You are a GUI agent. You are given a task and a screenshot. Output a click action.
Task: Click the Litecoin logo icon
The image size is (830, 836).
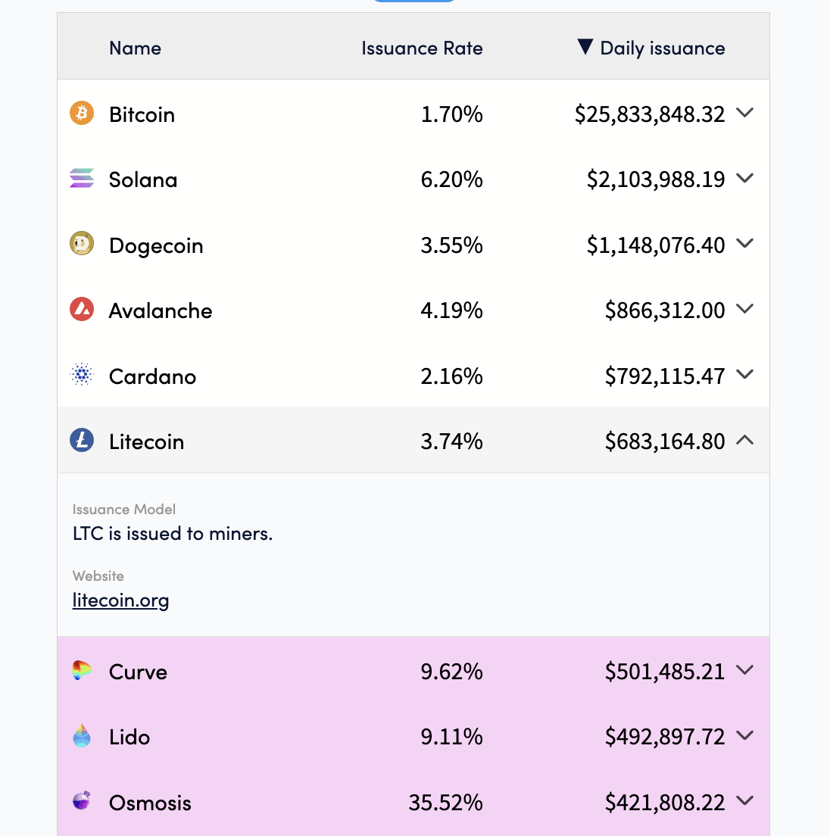pyautogui.click(x=82, y=440)
